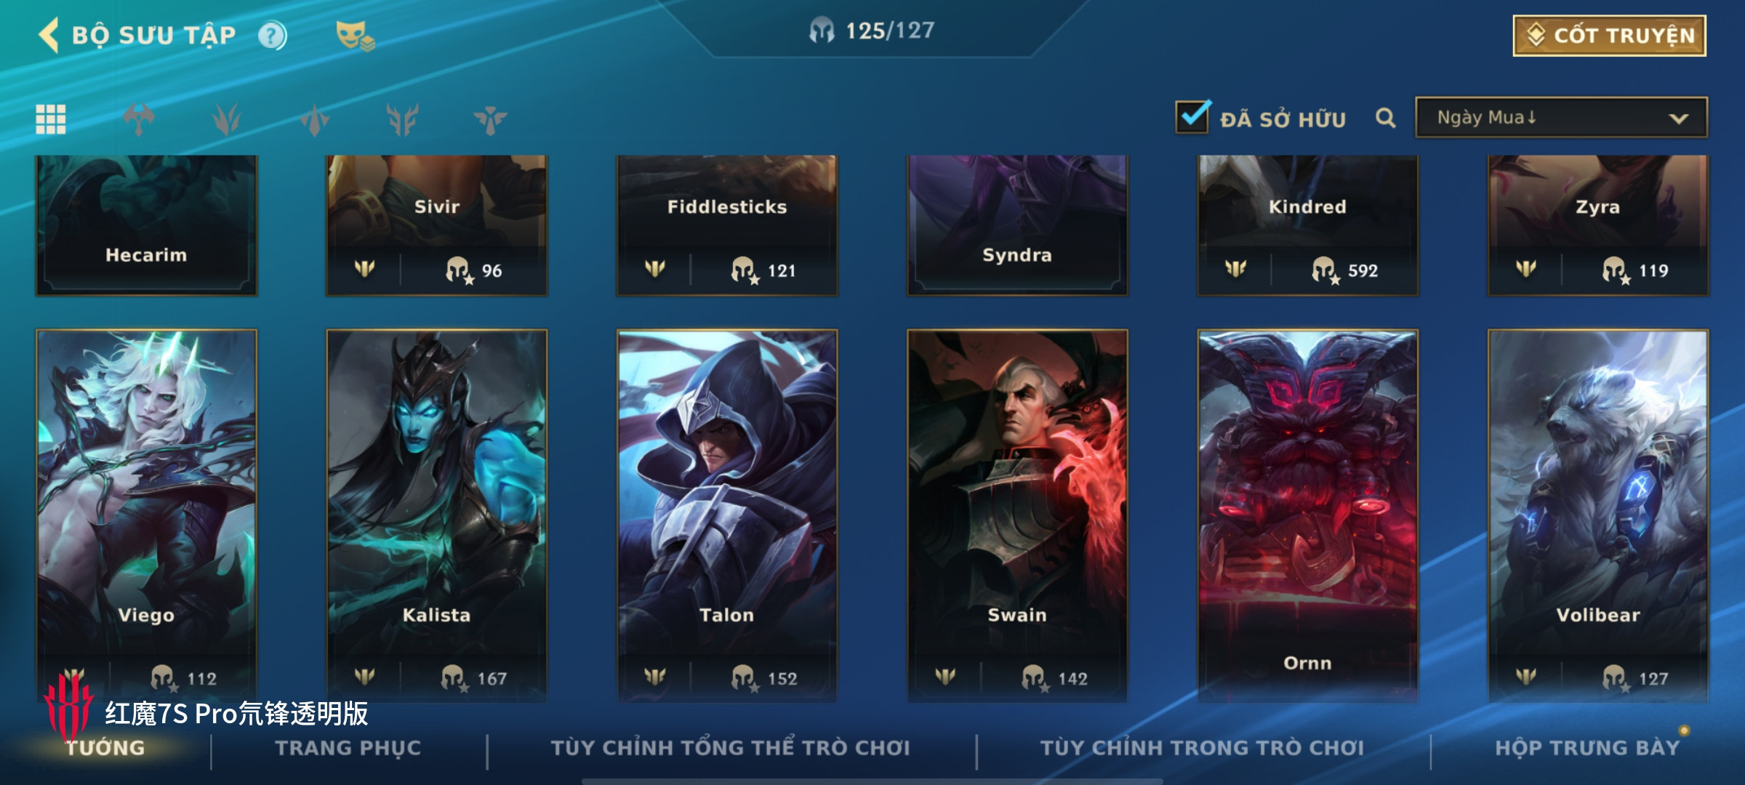Open the help question mark icon

point(273,36)
